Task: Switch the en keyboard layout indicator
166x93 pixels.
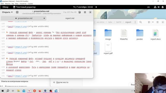Action: [x=149, y=7]
